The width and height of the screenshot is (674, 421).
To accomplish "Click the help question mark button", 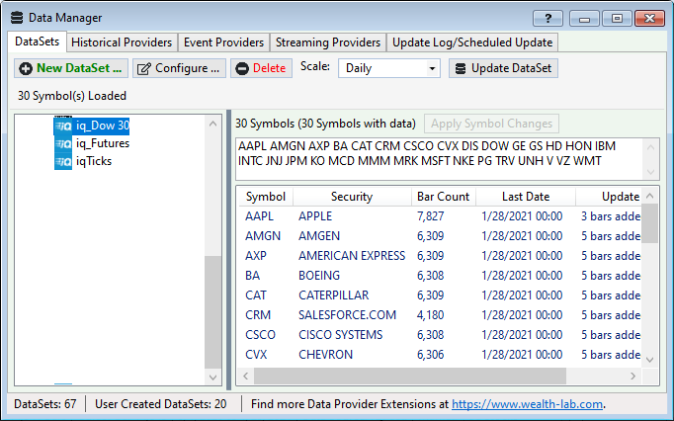I will click(x=548, y=18).
